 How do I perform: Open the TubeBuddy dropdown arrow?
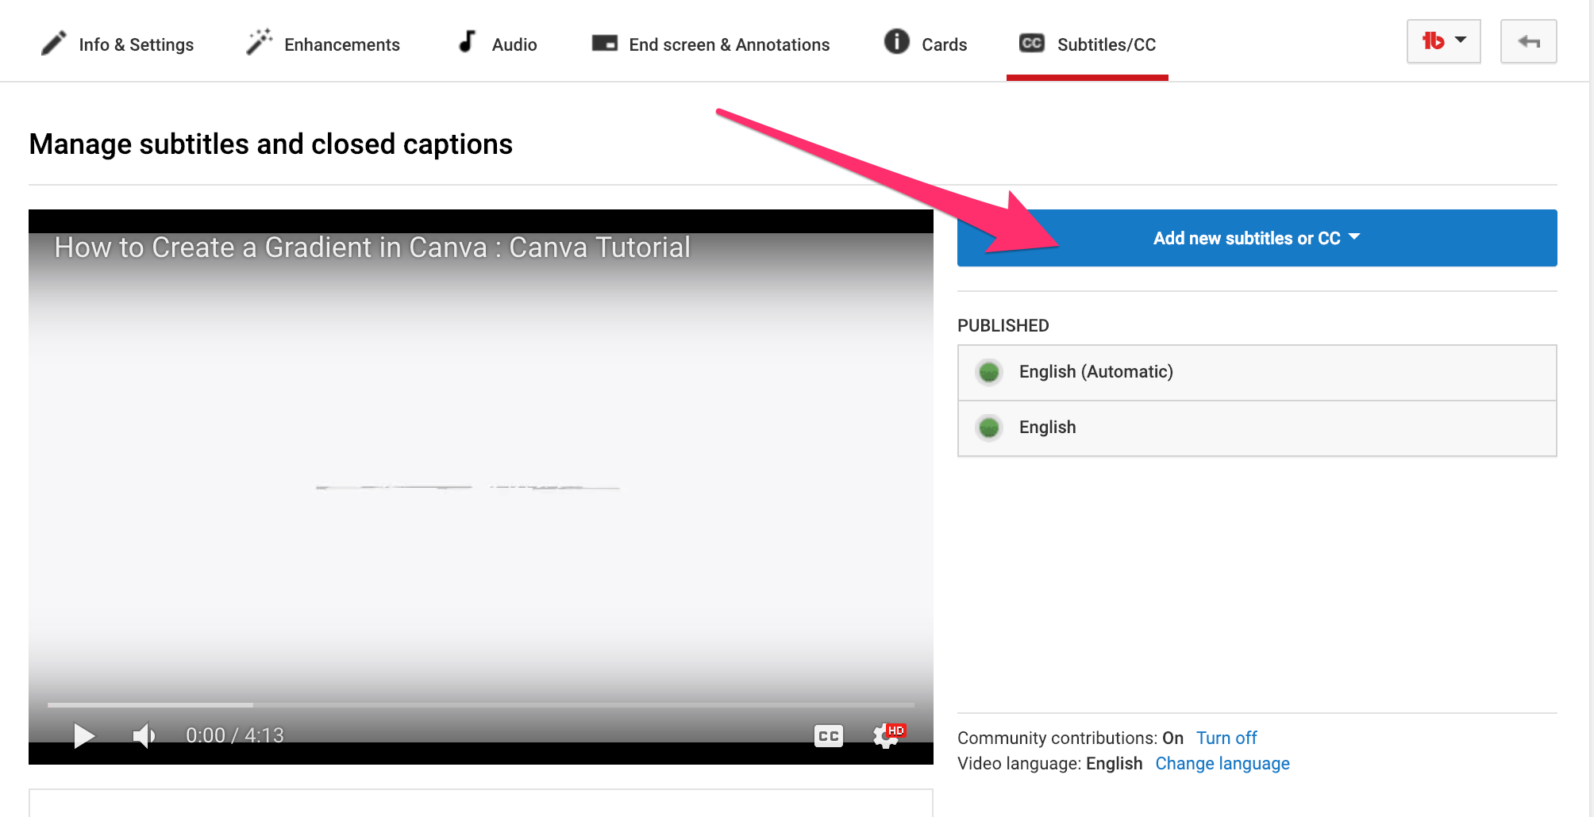click(1461, 41)
